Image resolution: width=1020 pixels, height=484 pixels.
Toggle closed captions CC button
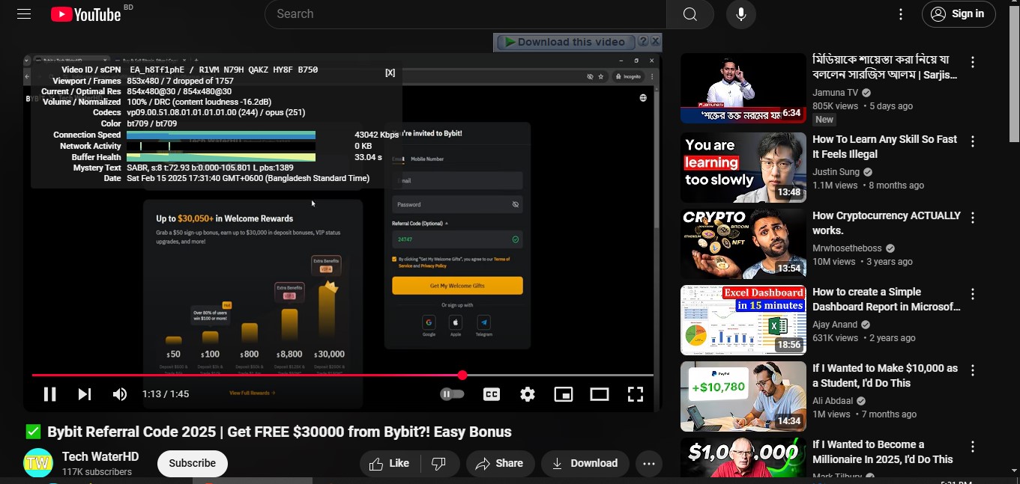point(492,394)
